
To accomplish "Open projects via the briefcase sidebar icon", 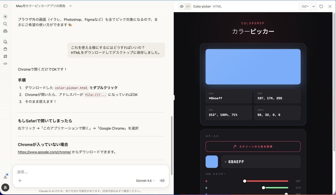I will (x=5, y=31).
